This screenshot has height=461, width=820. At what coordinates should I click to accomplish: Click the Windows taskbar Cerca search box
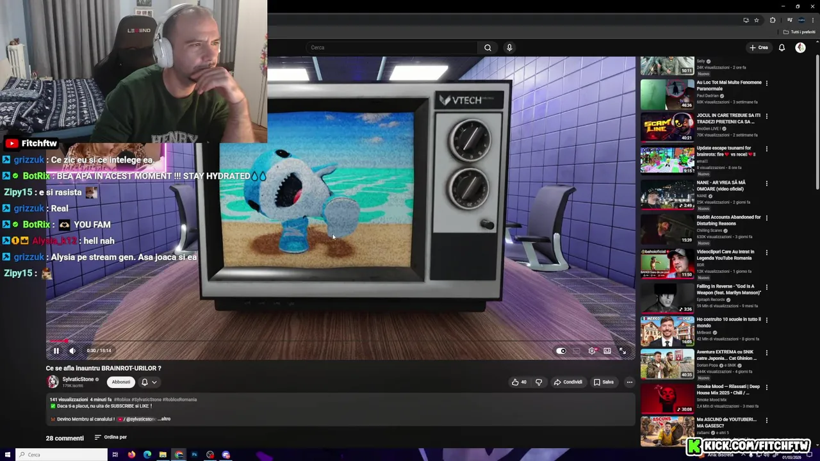click(62, 455)
